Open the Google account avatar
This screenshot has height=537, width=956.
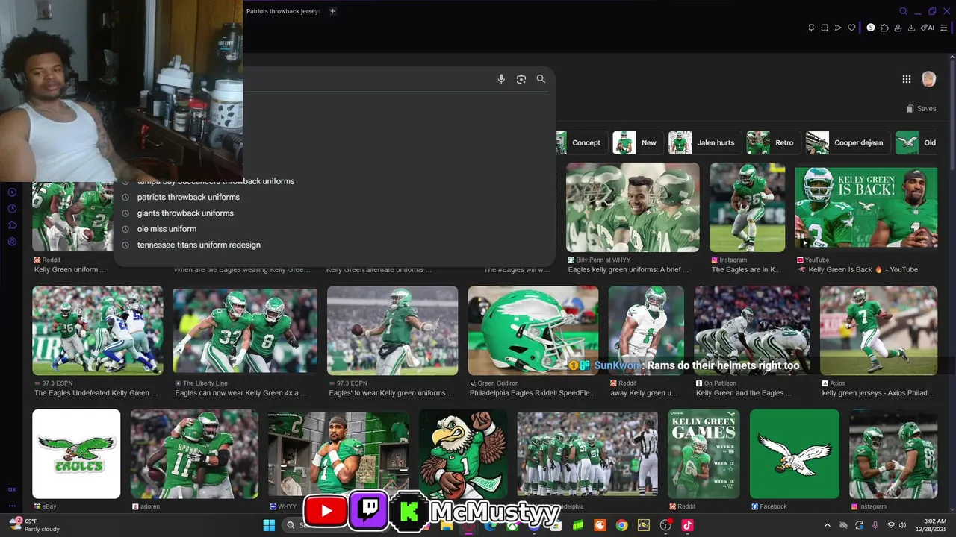coord(929,79)
